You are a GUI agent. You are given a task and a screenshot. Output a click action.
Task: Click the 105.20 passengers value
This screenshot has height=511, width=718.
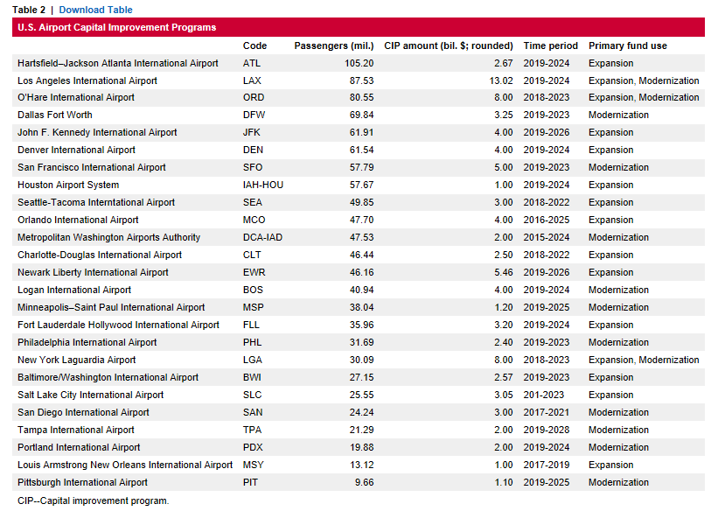359,63
